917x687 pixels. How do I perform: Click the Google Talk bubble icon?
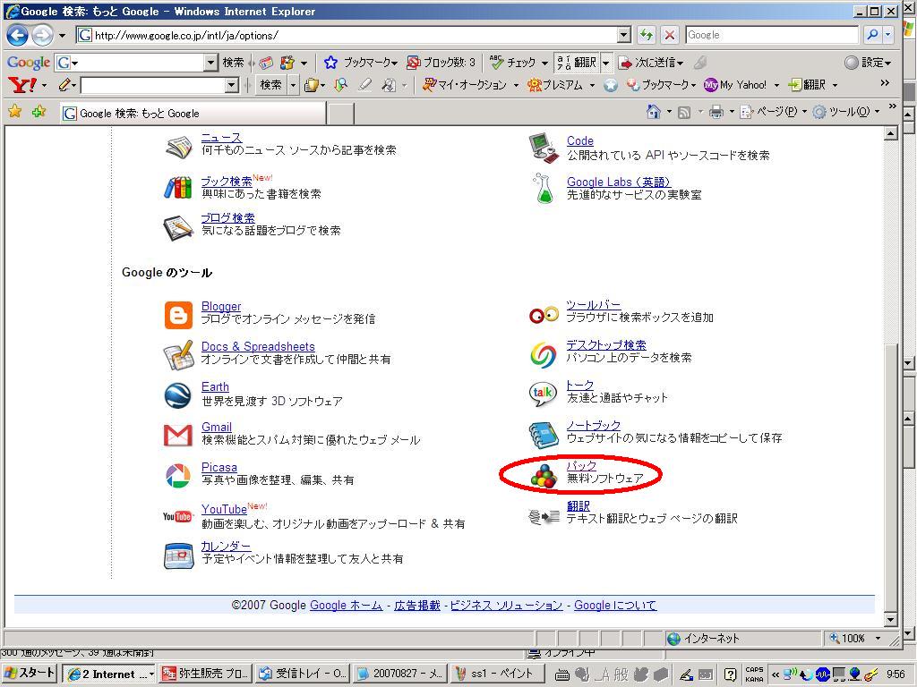point(543,394)
